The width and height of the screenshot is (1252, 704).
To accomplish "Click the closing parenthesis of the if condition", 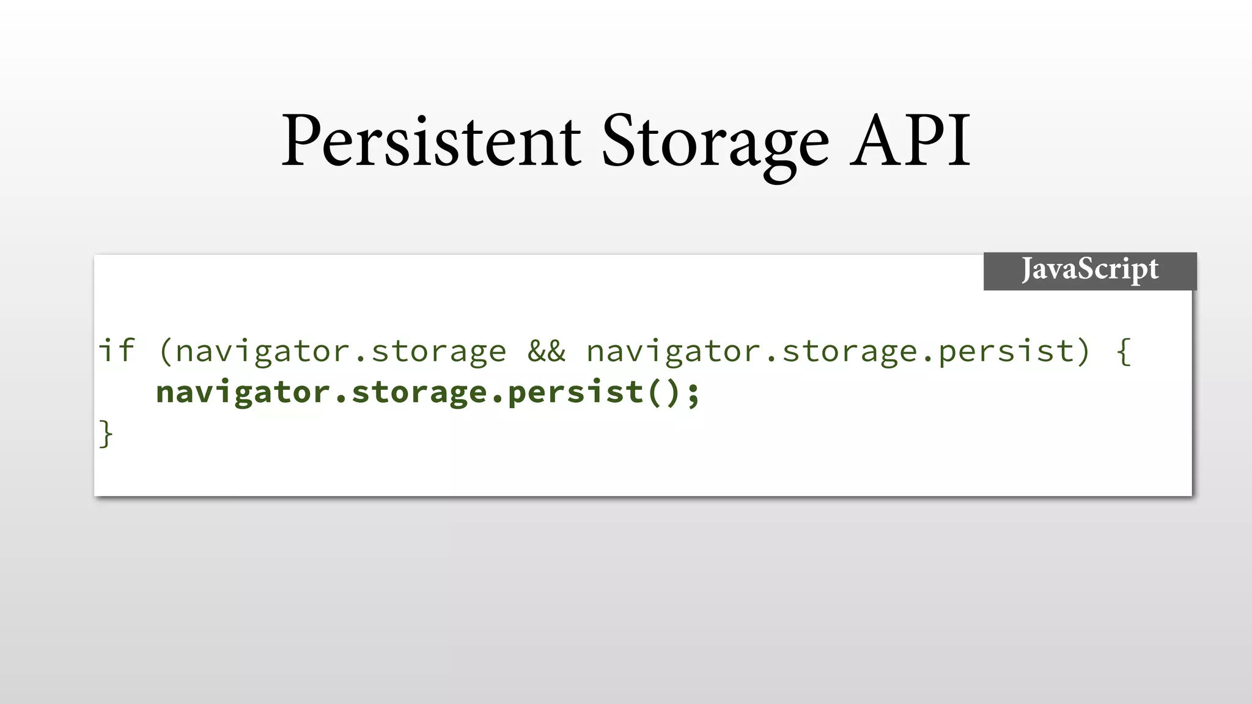I will [x=1083, y=352].
